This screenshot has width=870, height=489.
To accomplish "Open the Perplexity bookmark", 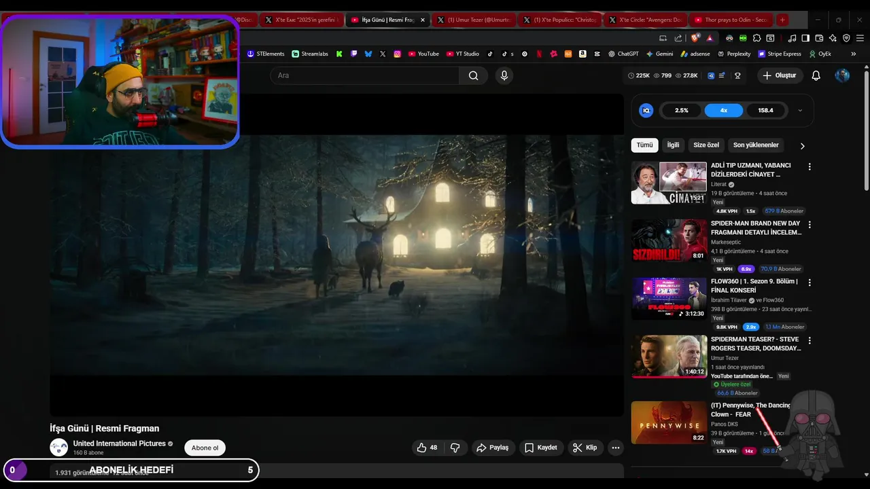I will [x=733, y=54].
